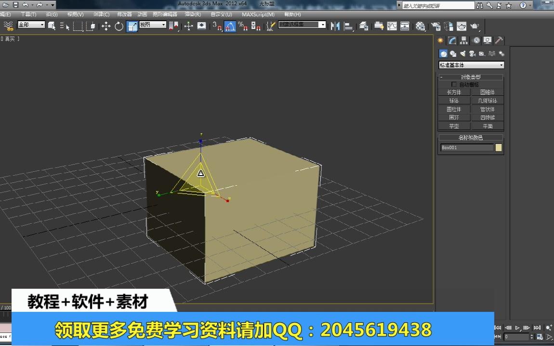Click the Box001 object color swatch
The image size is (554, 346).
point(498,147)
